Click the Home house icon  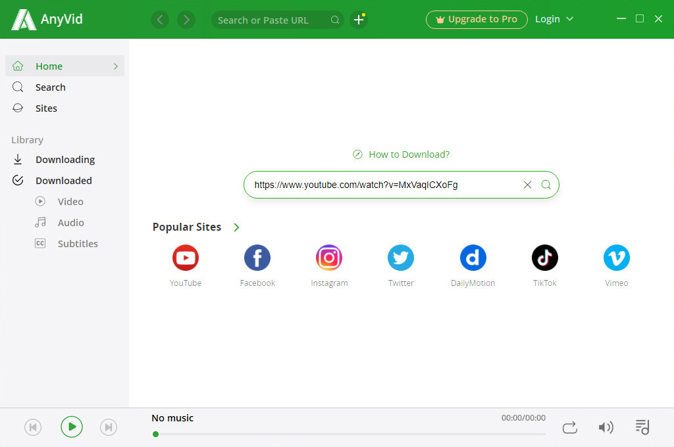click(18, 66)
